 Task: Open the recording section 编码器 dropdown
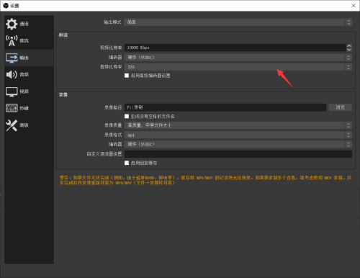(x=238, y=144)
